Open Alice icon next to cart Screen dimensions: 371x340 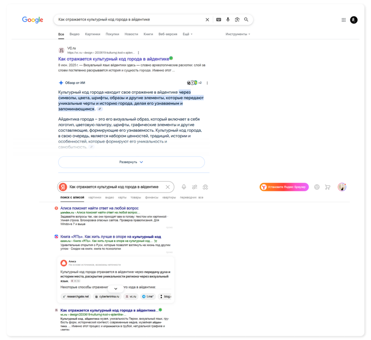pos(317,187)
